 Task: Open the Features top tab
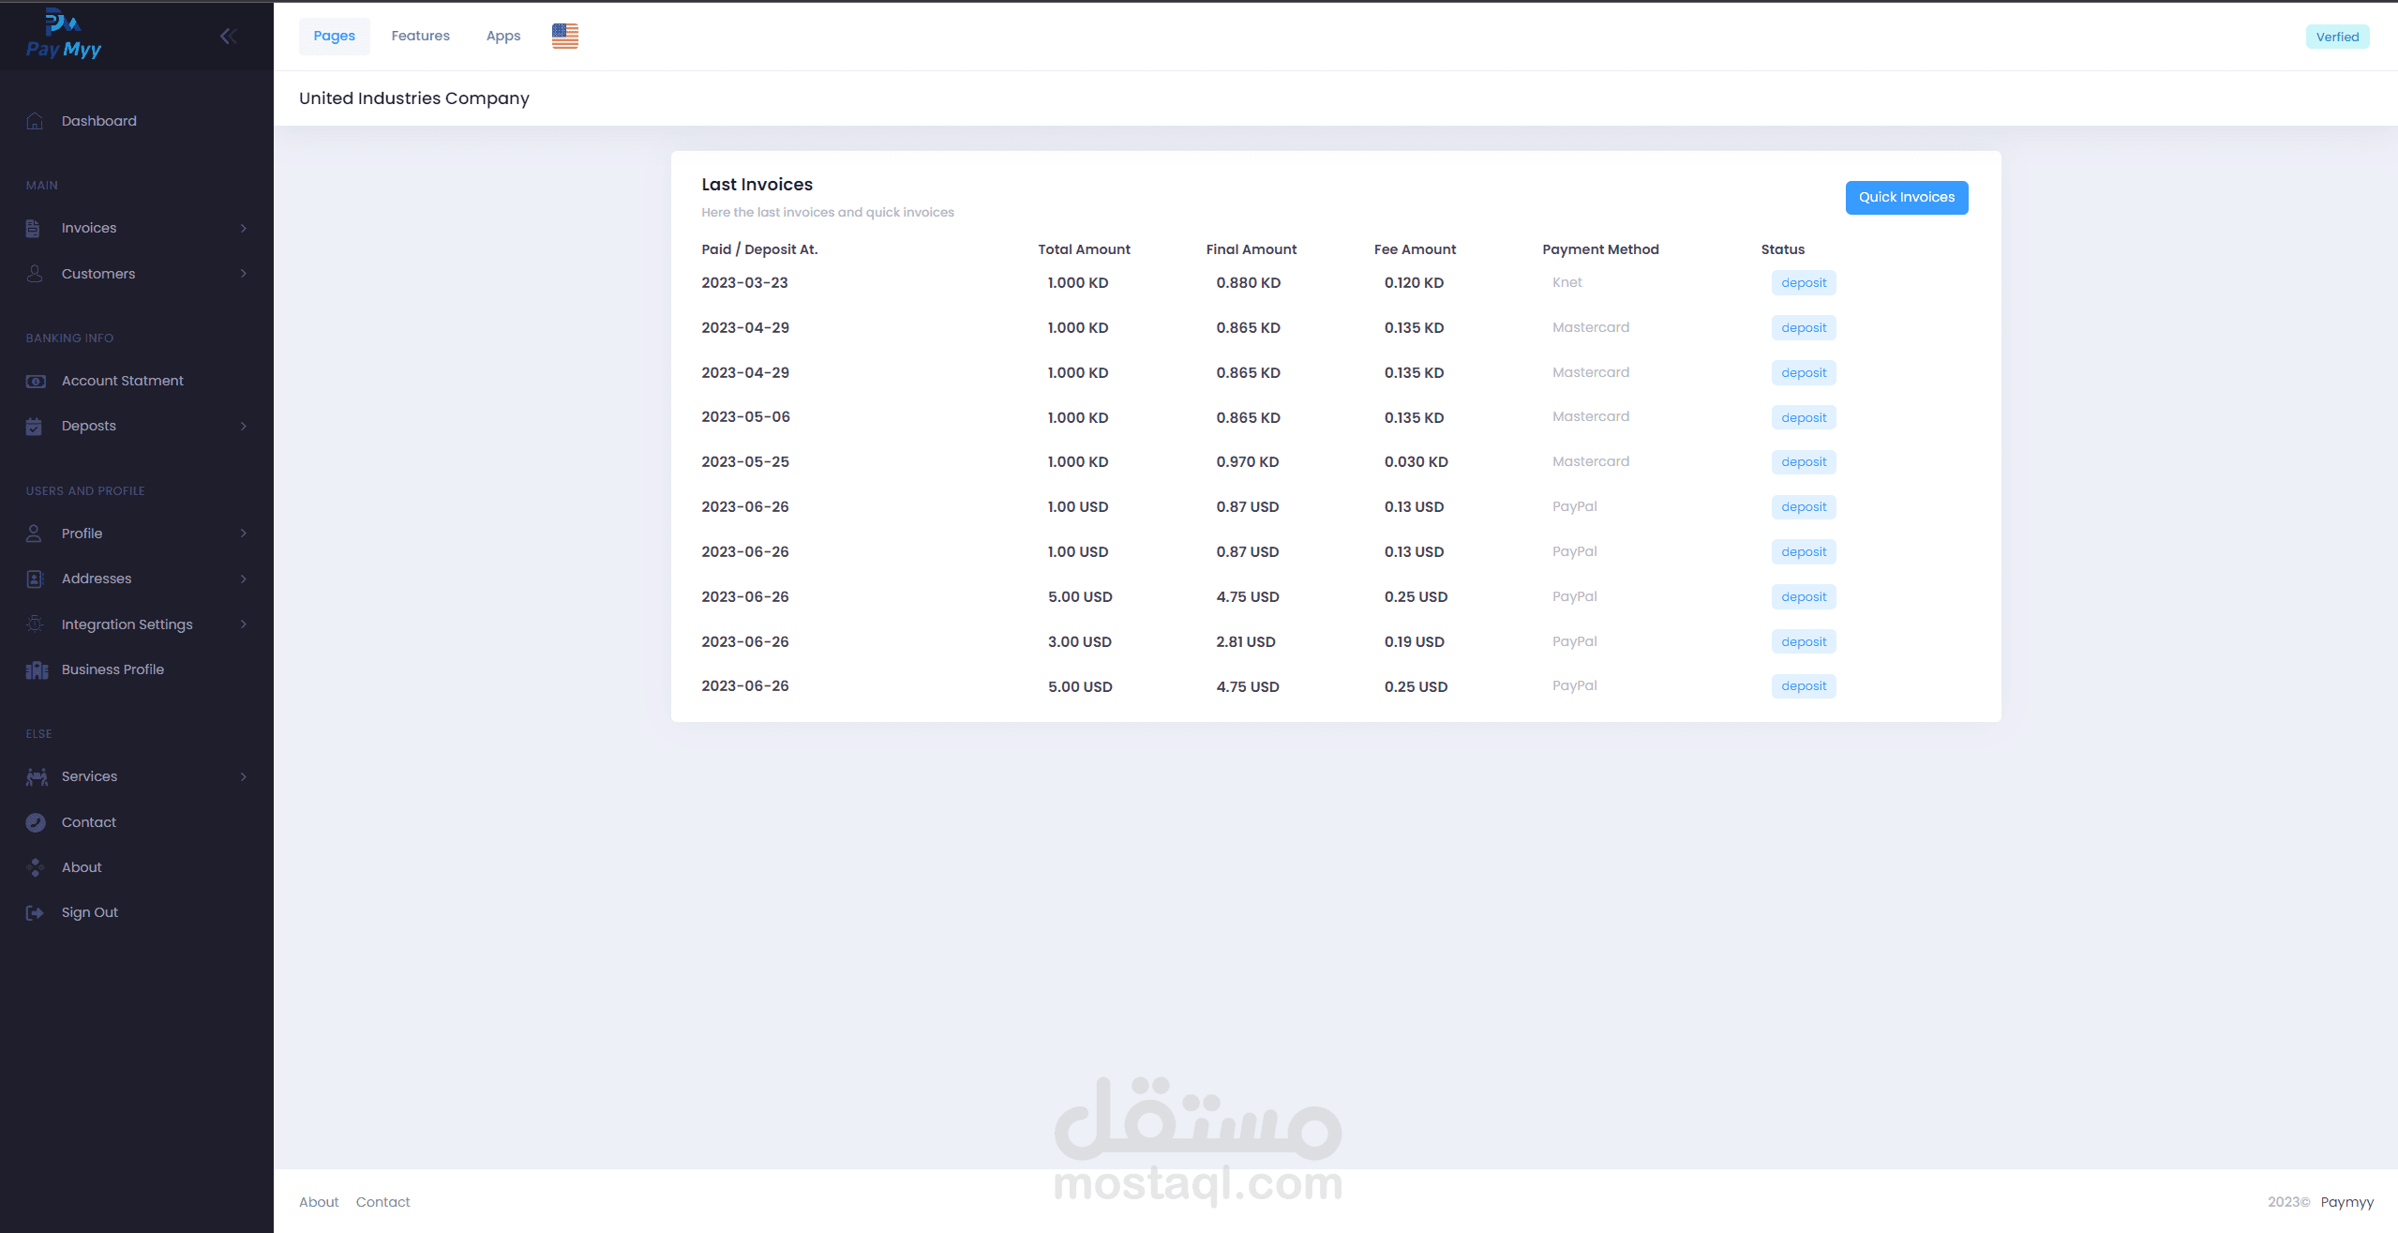(420, 36)
